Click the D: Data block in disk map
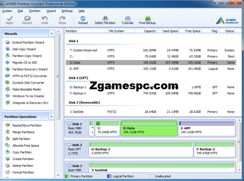 coord(149,128)
